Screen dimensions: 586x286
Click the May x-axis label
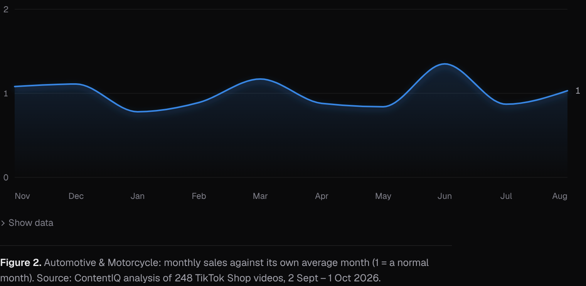point(383,196)
